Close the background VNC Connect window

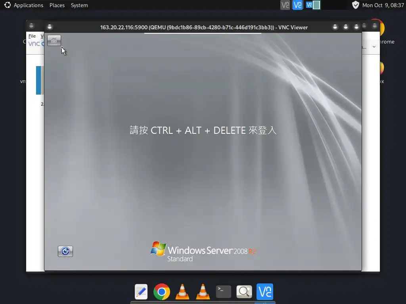375,25
